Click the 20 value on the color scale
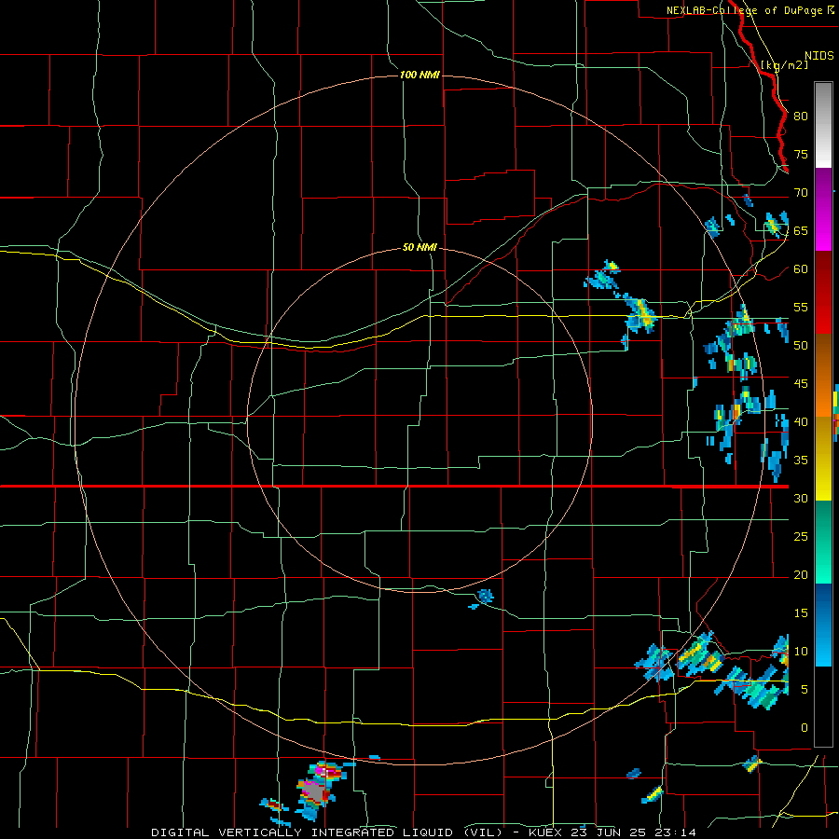The image size is (839, 839). [x=801, y=574]
